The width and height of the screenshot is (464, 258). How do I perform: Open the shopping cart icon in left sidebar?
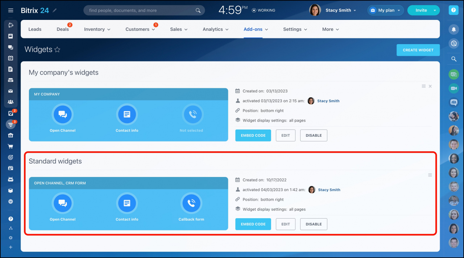tap(11, 147)
